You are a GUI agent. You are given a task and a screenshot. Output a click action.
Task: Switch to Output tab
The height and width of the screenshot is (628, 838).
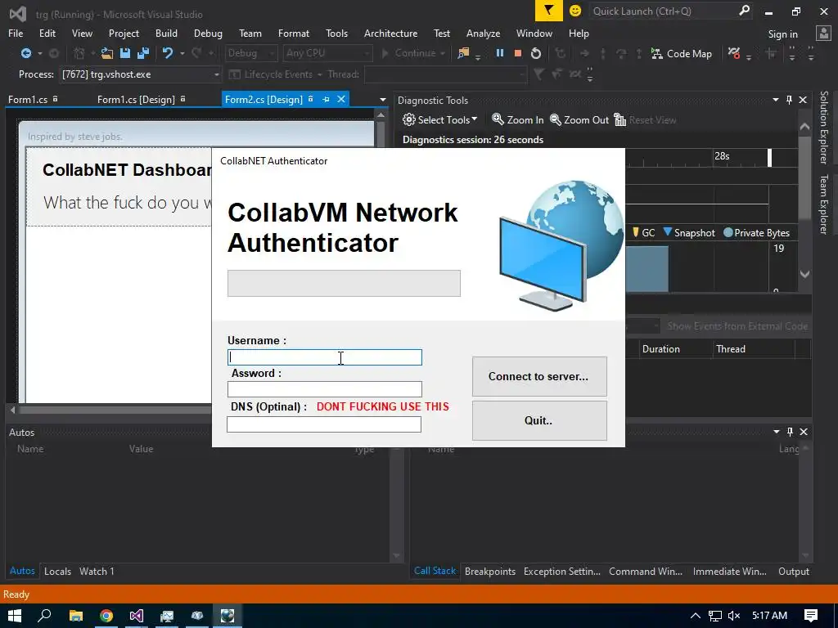click(x=794, y=571)
